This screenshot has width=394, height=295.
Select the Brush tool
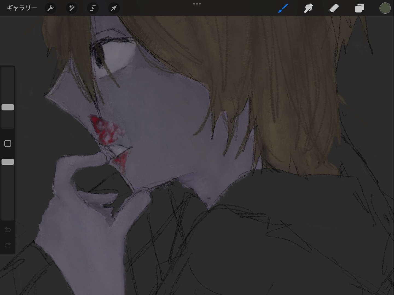click(283, 8)
